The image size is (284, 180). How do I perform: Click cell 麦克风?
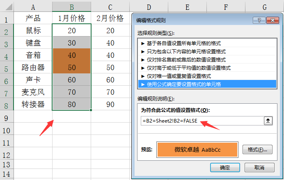click(33, 92)
